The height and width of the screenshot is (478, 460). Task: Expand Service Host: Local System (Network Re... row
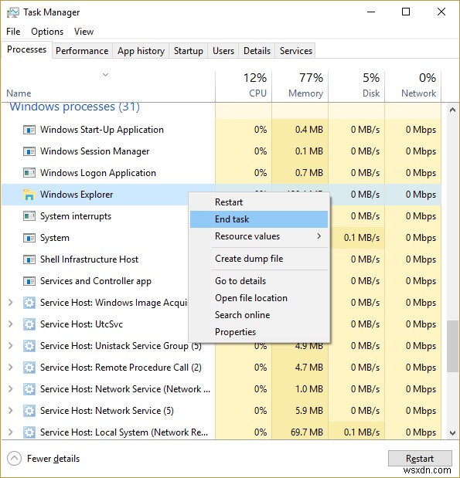[10, 432]
